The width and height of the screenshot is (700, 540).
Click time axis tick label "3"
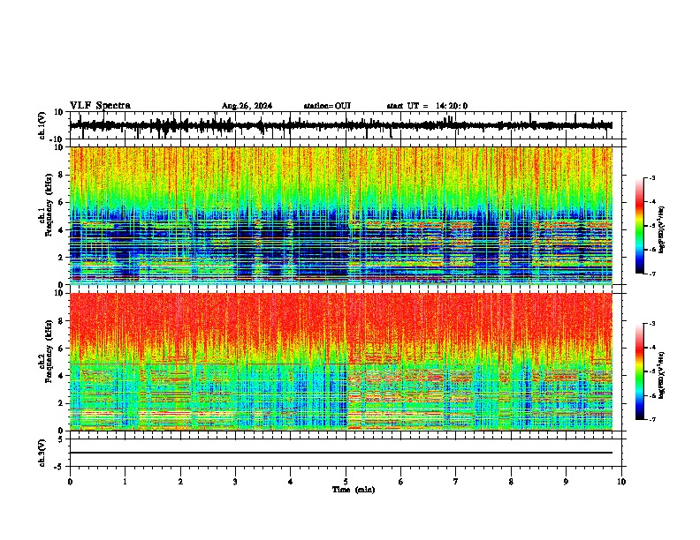[x=235, y=482]
